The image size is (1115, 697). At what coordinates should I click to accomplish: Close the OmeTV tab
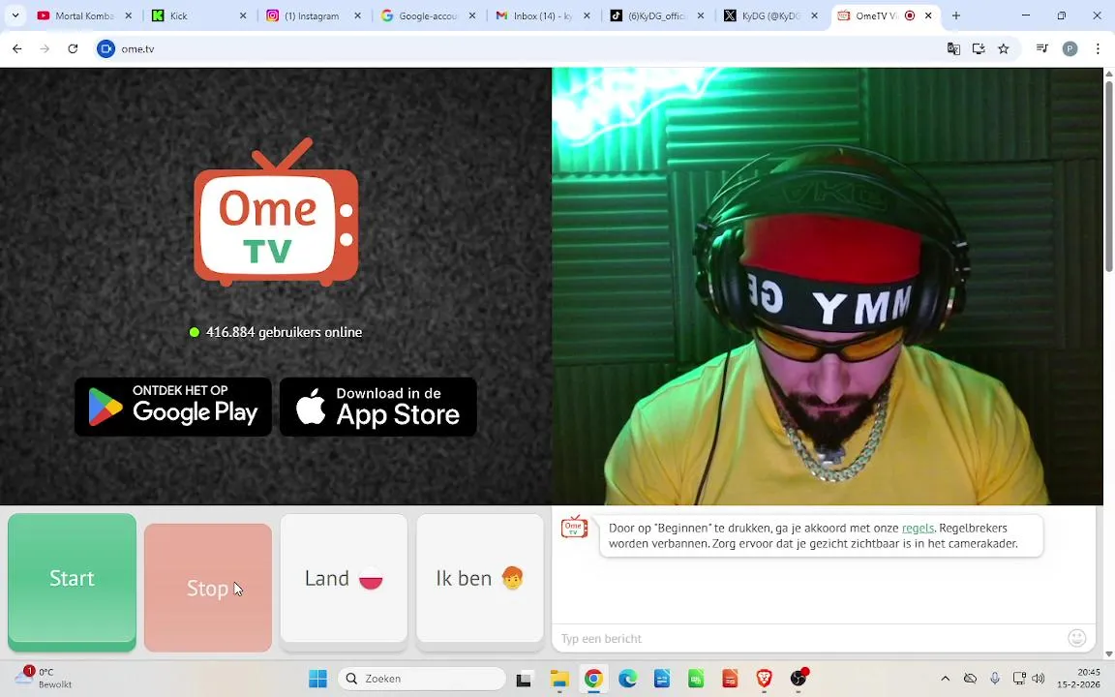928,15
